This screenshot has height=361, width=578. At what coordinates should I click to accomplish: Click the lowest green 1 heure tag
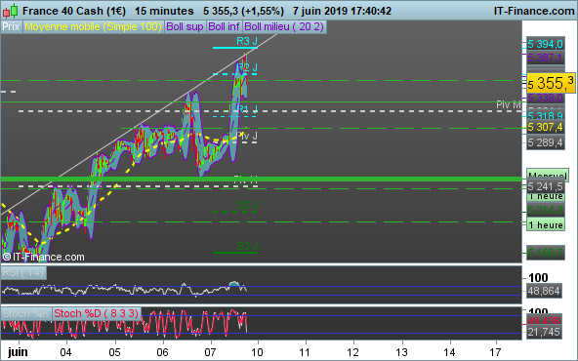click(x=546, y=224)
